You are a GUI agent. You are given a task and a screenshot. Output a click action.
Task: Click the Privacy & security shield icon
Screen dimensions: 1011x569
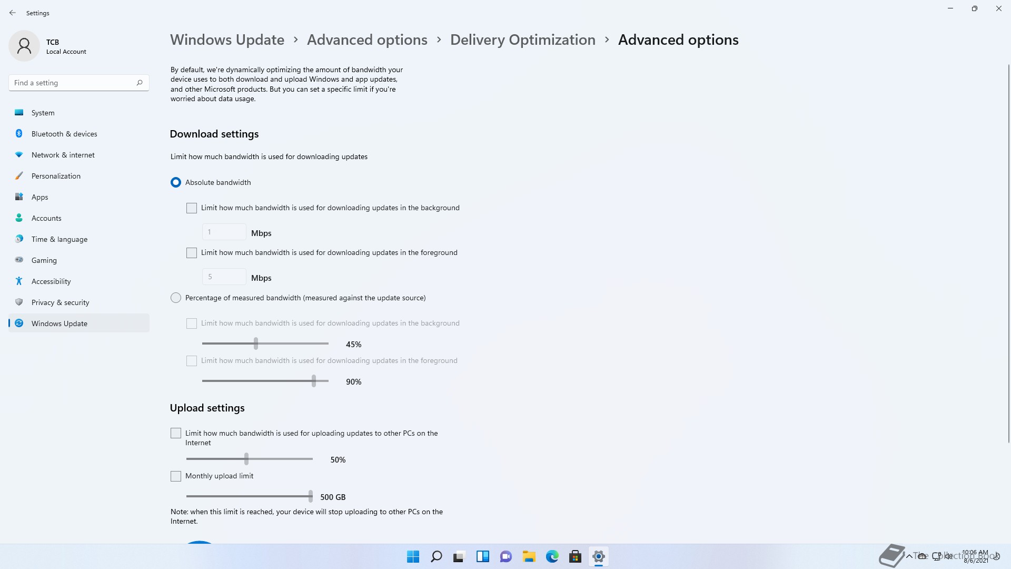point(19,302)
